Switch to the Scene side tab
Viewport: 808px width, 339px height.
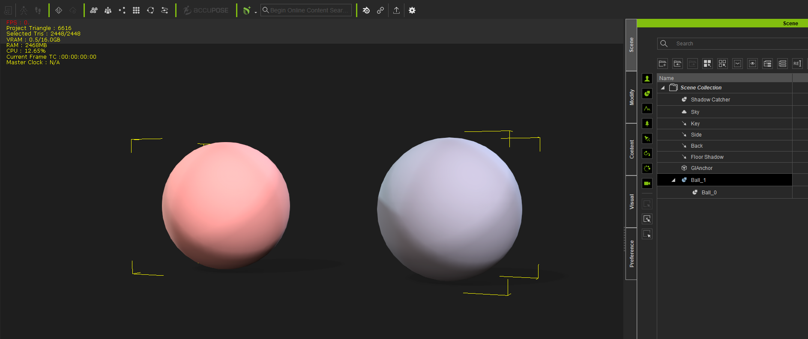point(631,45)
